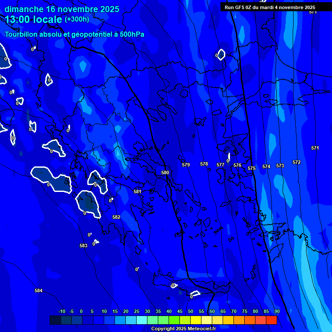Click the 'Tourbillon absolu et géopotentiel à 500hPa' subtitle
Screen dimensions: 332x332
(74, 35)
